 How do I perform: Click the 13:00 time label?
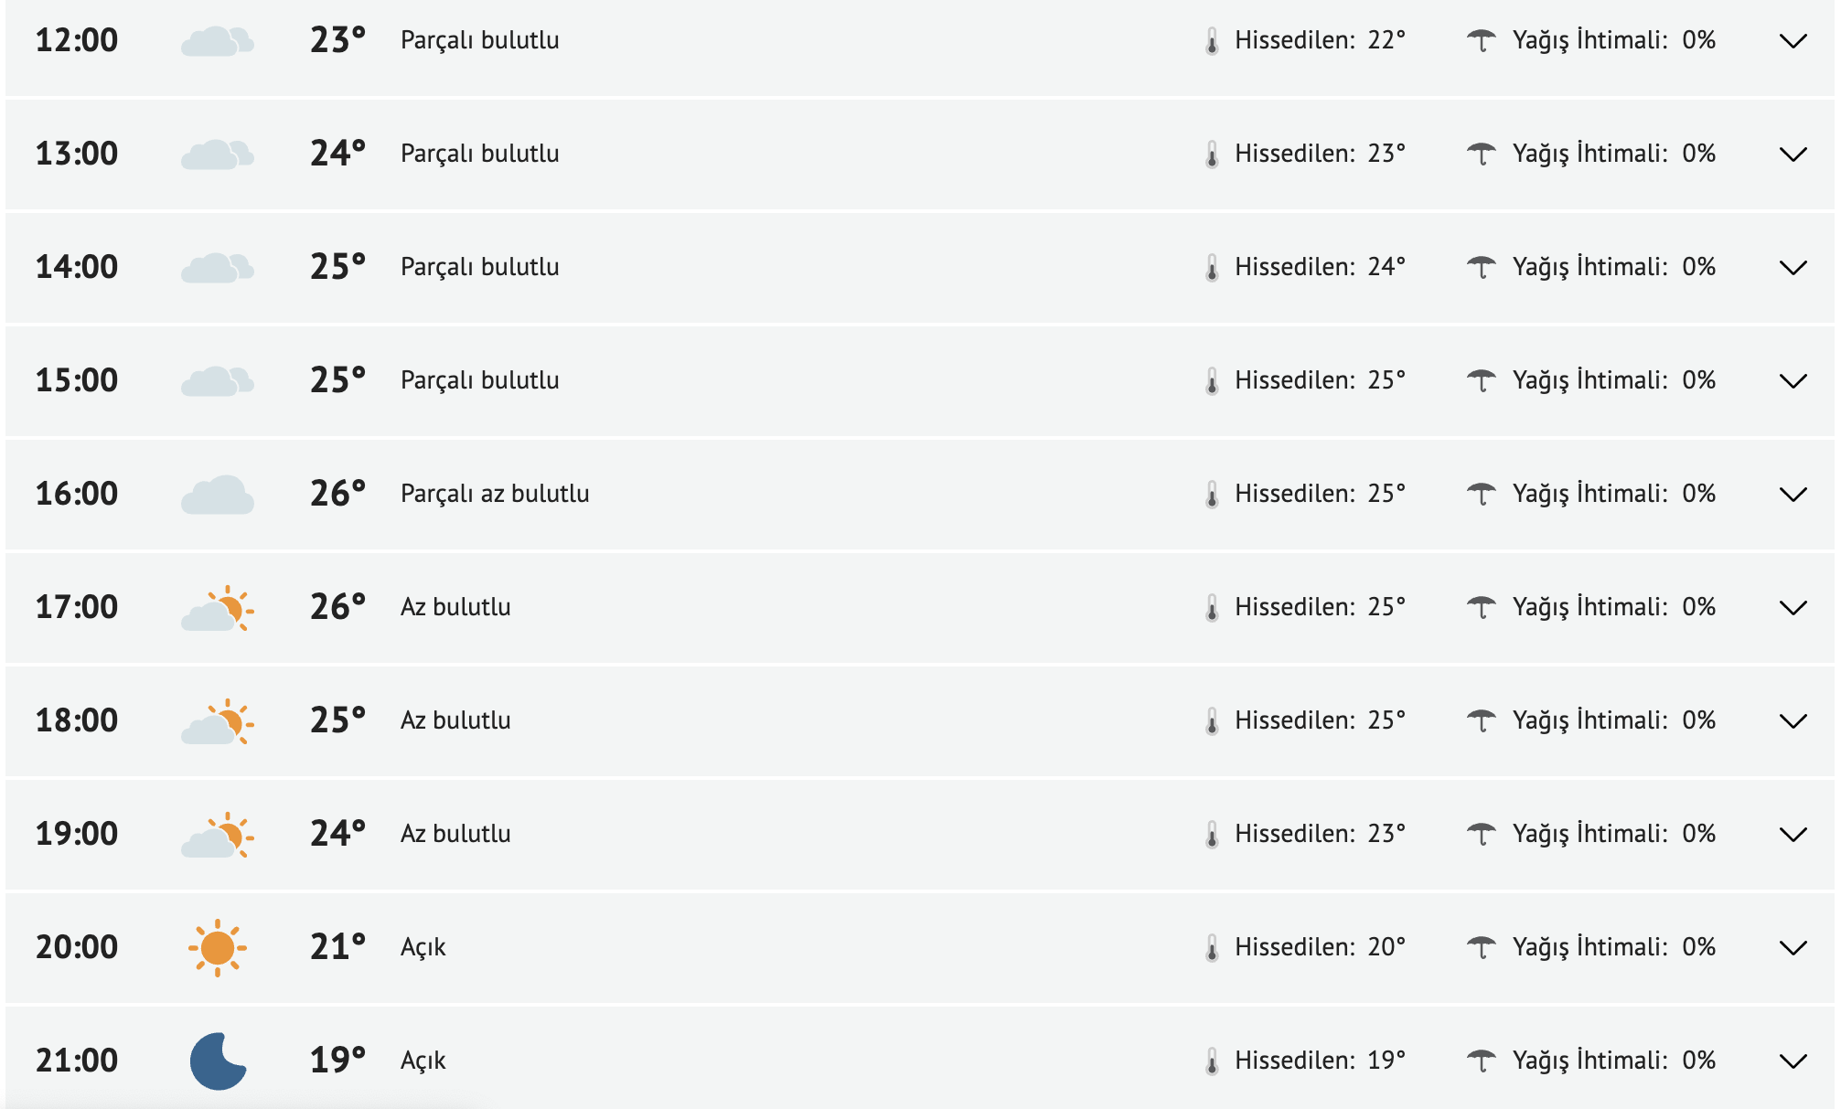(77, 154)
